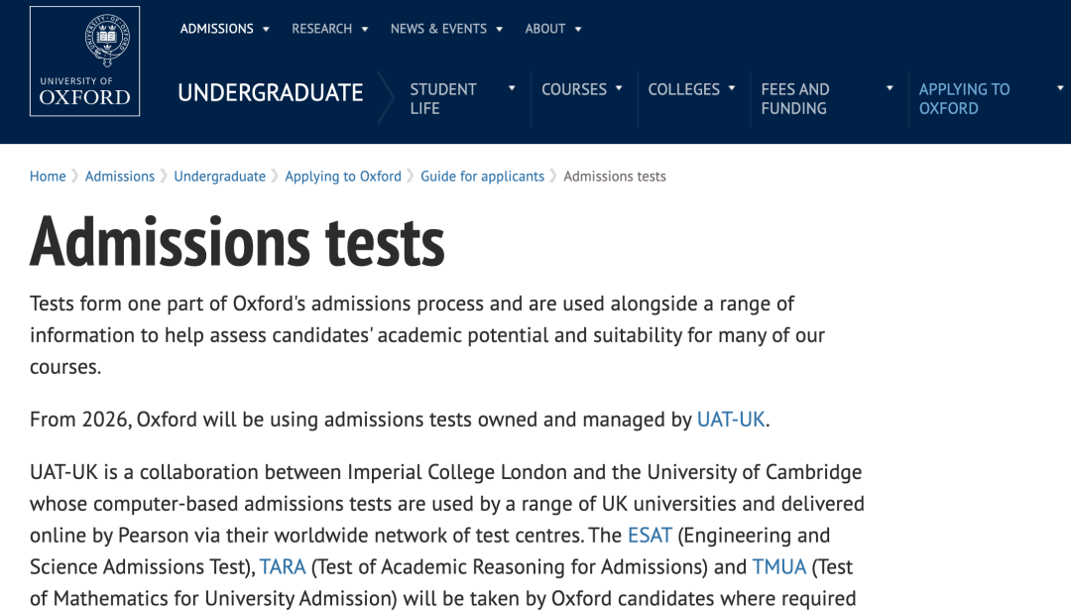Go to Guide for applicants breadcrumb
The image size is (1071, 613).
pyautogui.click(x=483, y=177)
